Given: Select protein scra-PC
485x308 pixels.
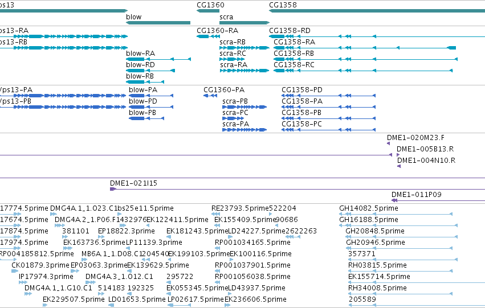Looking at the screenshot, I should 233,118.
